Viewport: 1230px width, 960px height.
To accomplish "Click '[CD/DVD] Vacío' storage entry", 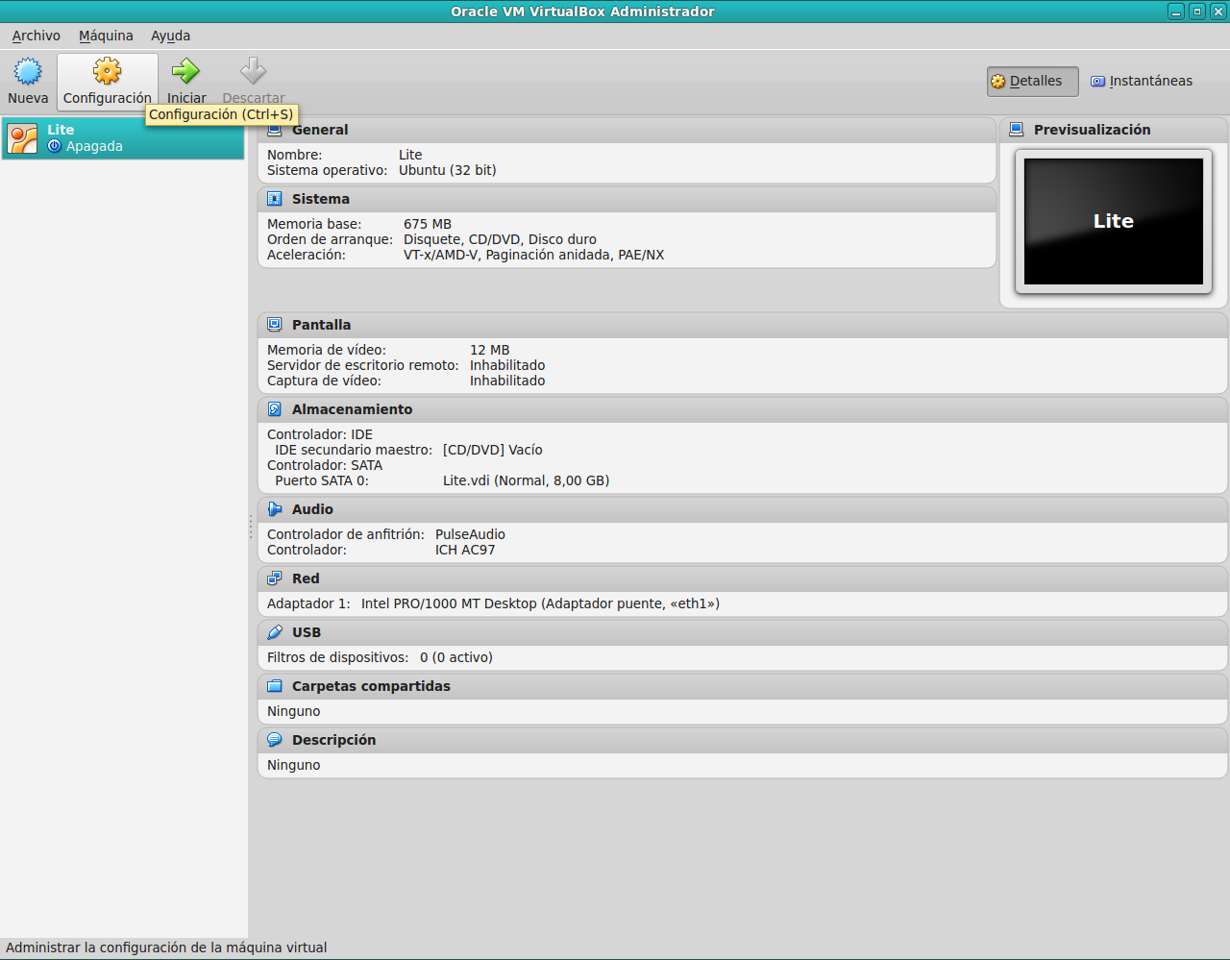I will click(x=493, y=450).
